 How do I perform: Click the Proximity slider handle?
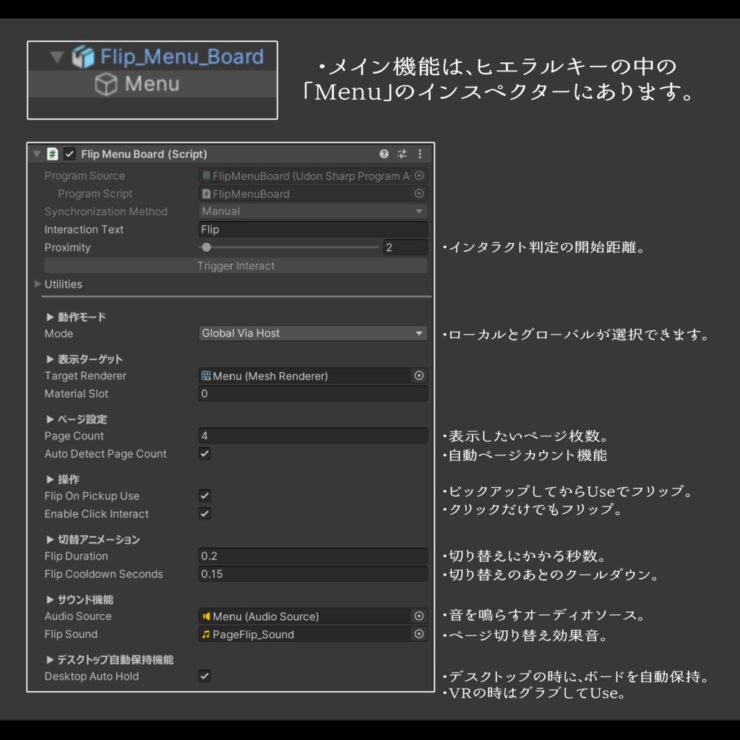coord(206,247)
